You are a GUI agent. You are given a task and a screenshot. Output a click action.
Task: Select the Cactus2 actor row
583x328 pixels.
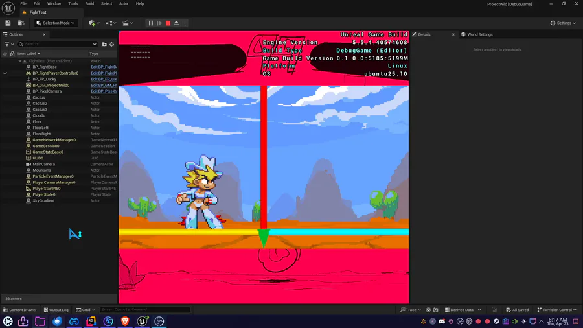pos(40,103)
